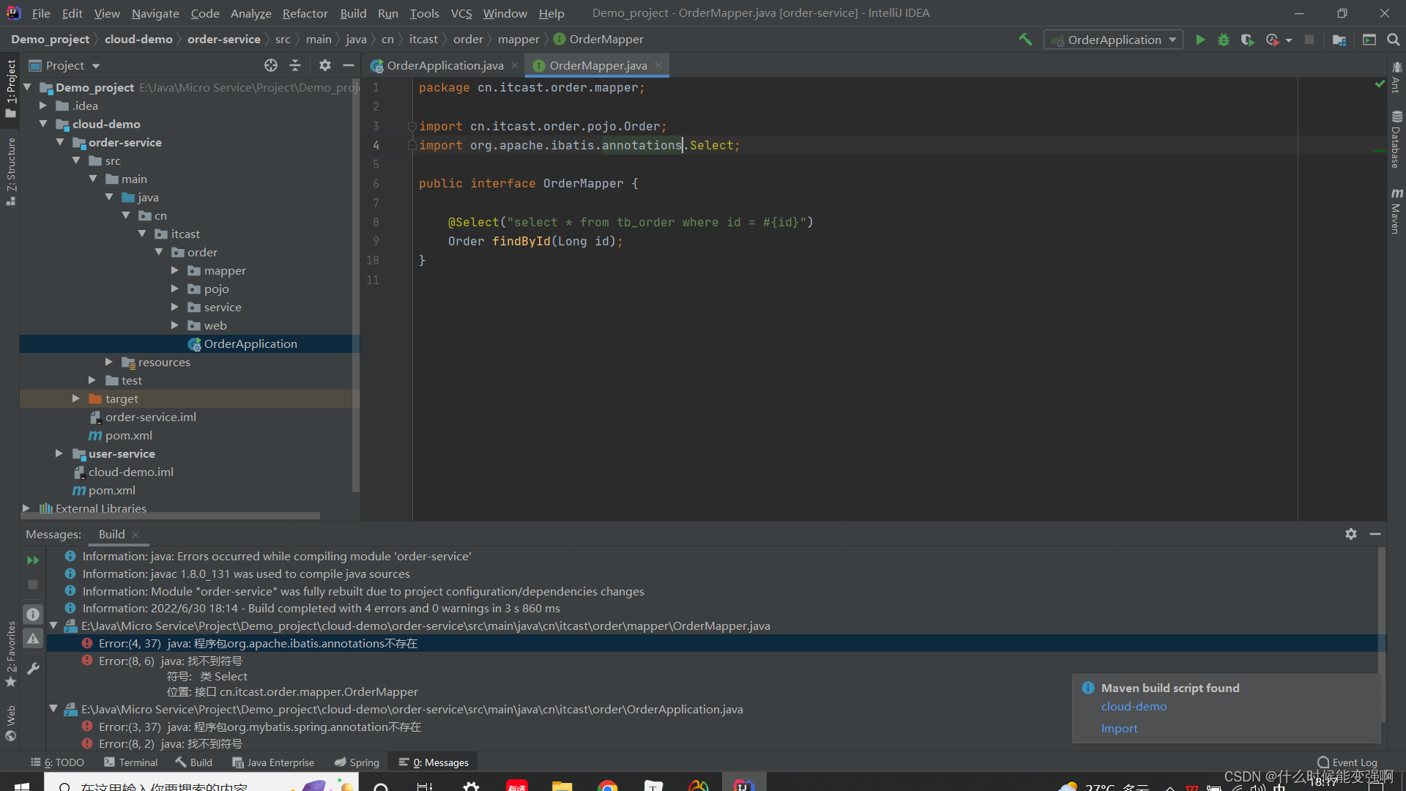
Task: Click the Build project hammer icon
Action: tap(1025, 40)
